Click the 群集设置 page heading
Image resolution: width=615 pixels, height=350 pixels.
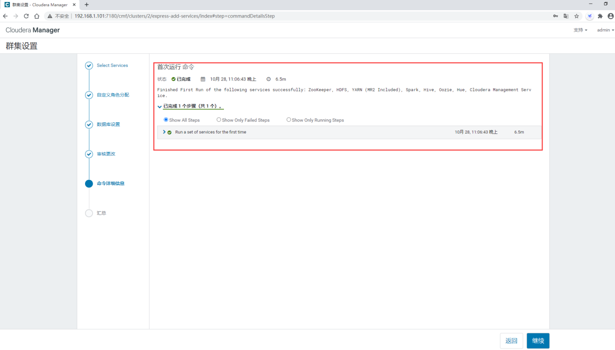pyautogui.click(x=21, y=47)
